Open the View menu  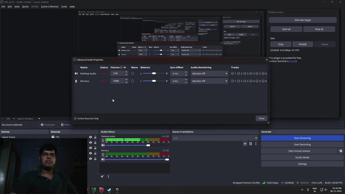pos(17,6)
